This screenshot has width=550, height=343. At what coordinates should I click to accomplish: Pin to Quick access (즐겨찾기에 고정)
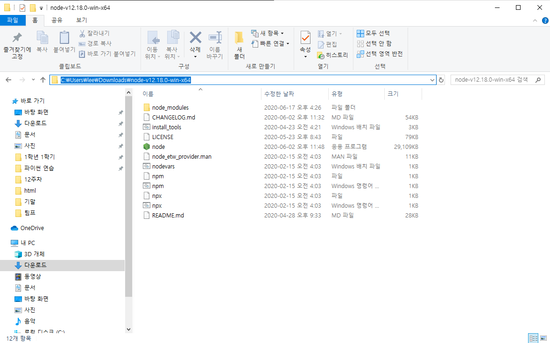[17, 46]
